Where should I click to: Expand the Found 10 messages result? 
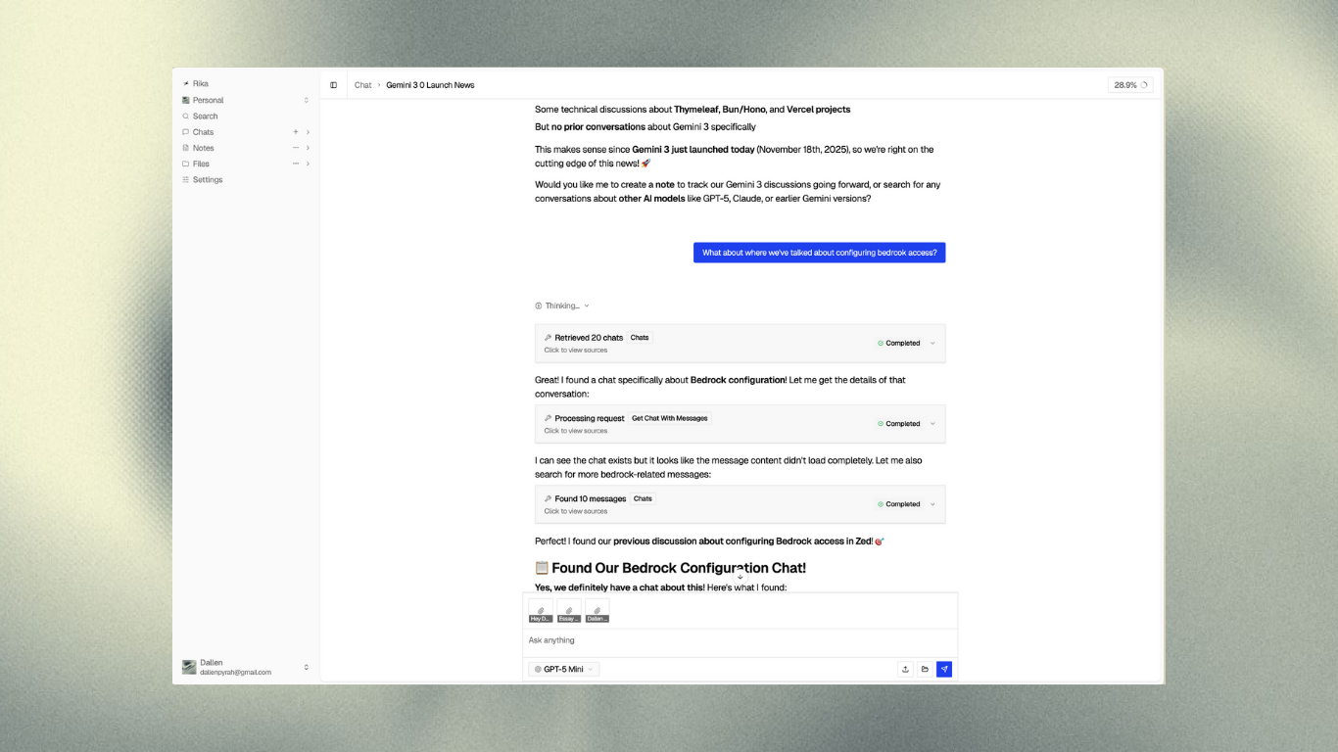click(x=932, y=504)
